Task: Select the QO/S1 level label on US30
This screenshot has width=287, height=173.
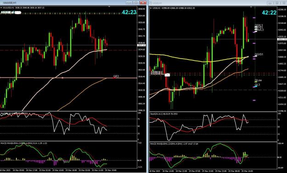Action: 259,54
